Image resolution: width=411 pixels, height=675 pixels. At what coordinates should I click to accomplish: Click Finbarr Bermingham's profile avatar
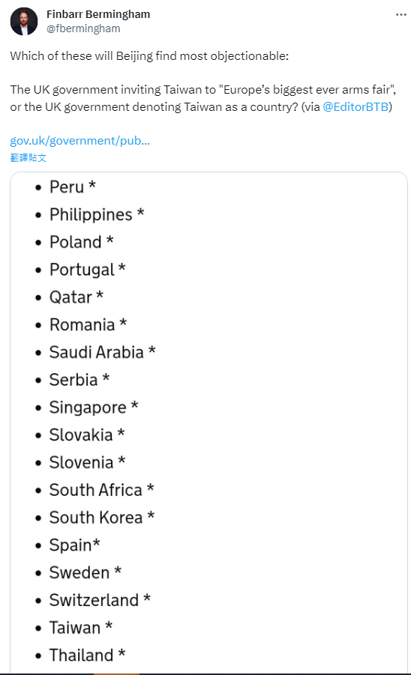(24, 21)
